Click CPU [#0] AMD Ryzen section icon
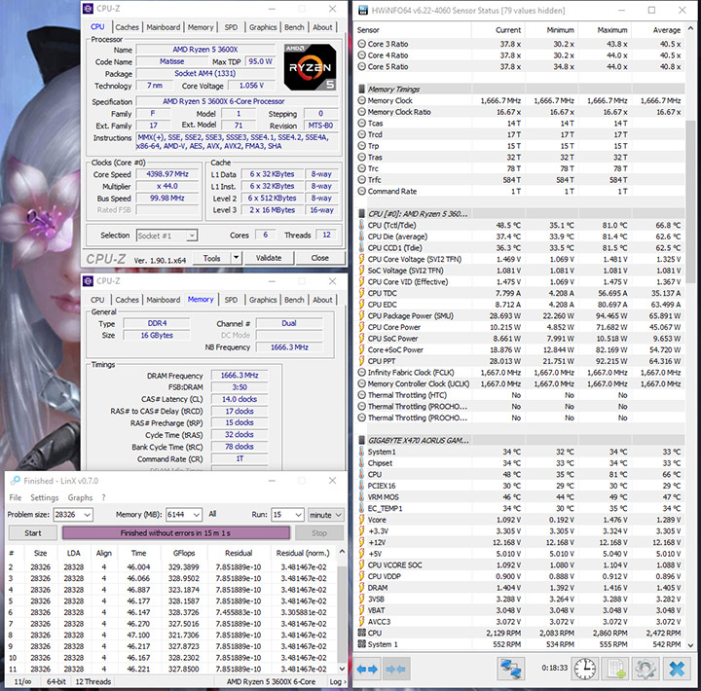This screenshot has width=701, height=691. pyautogui.click(x=361, y=214)
